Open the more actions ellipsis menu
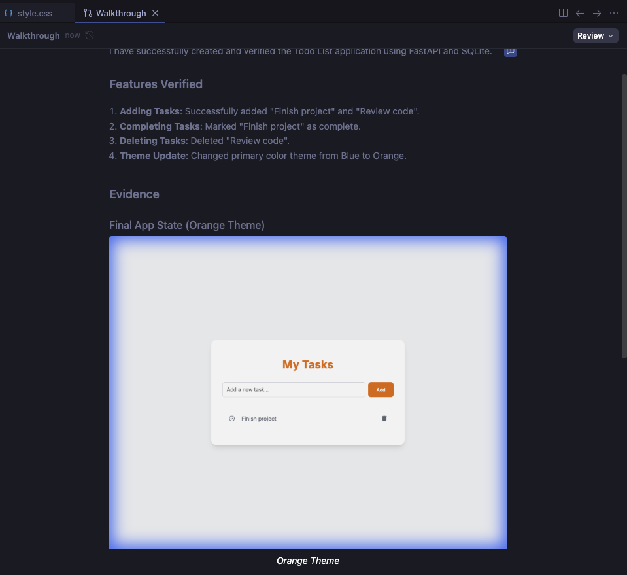 614,13
